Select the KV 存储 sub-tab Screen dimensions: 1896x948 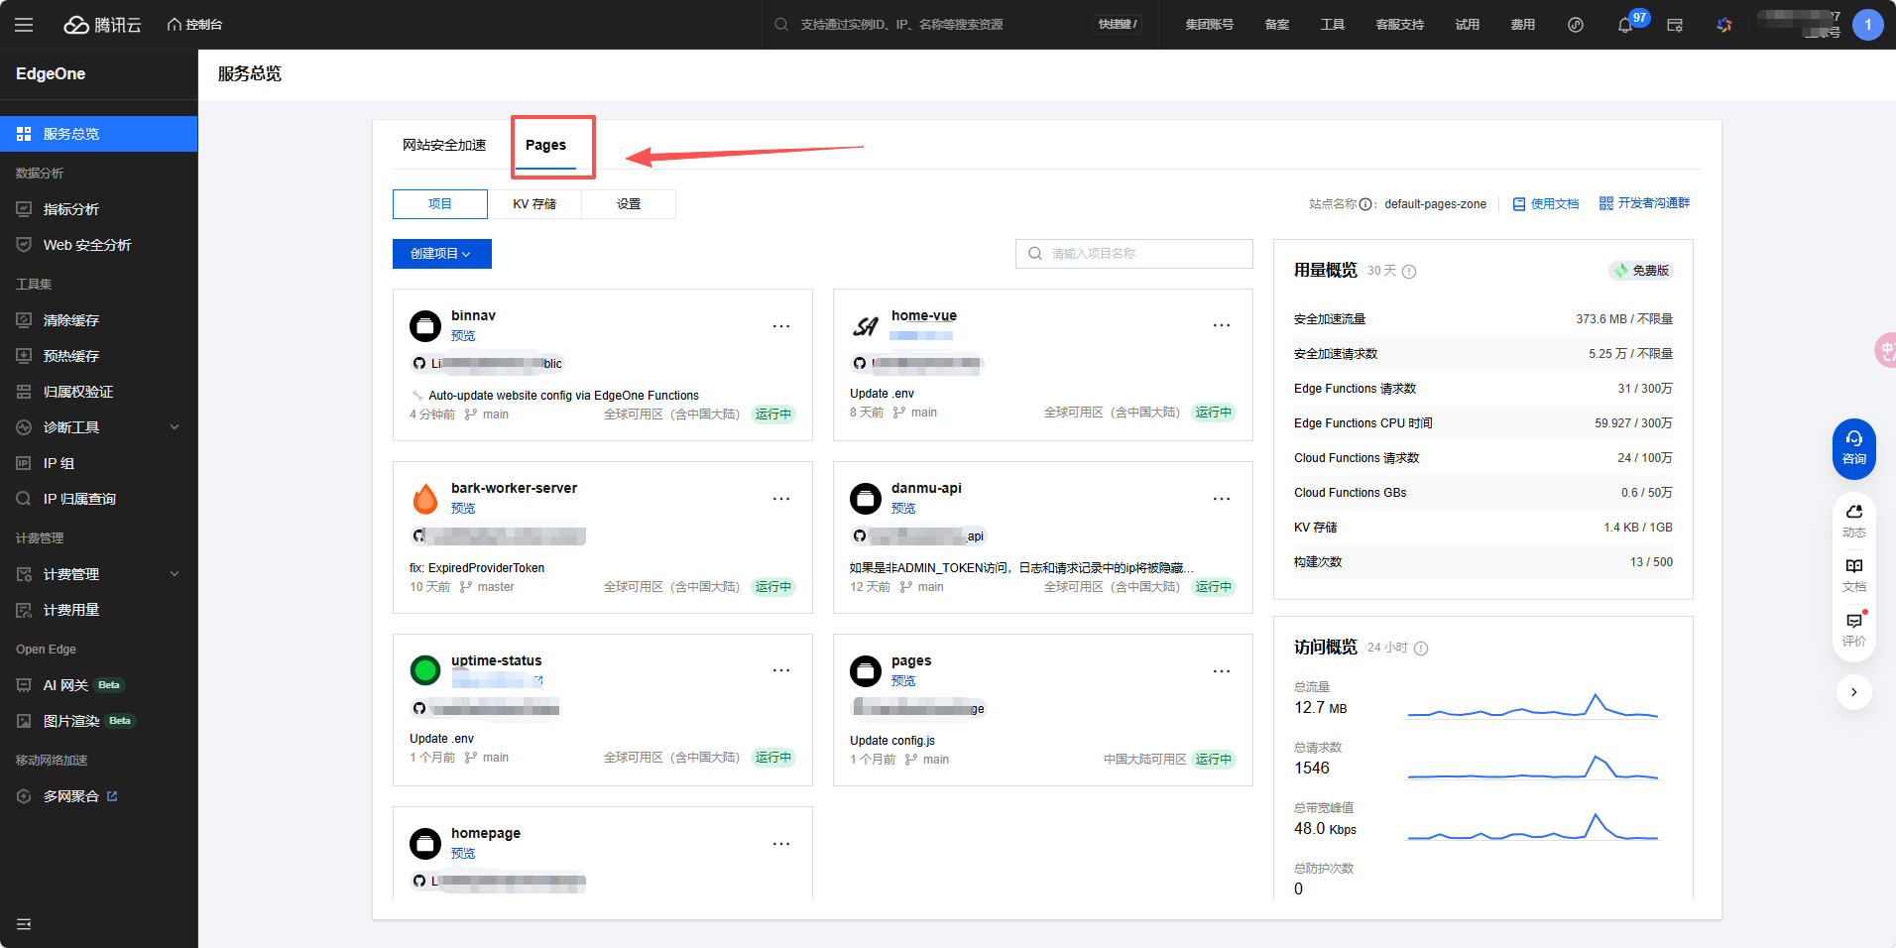pos(534,204)
